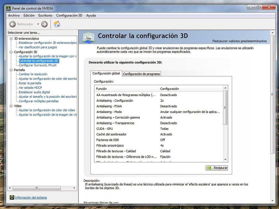
Task: Select Filtrado de texturas - Calidad row
Action: (x=159, y=151)
